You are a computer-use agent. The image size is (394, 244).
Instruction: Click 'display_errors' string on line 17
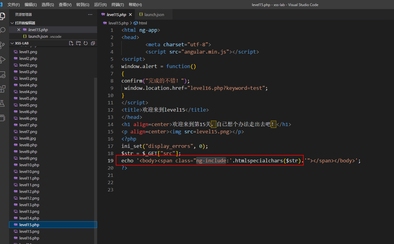pyautogui.click(x=169, y=146)
